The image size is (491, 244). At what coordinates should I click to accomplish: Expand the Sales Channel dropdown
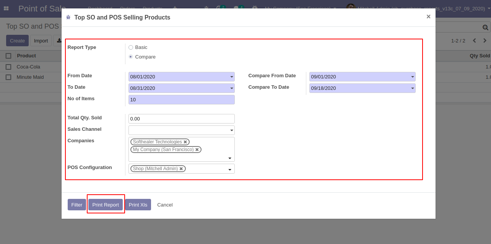click(231, 130)
